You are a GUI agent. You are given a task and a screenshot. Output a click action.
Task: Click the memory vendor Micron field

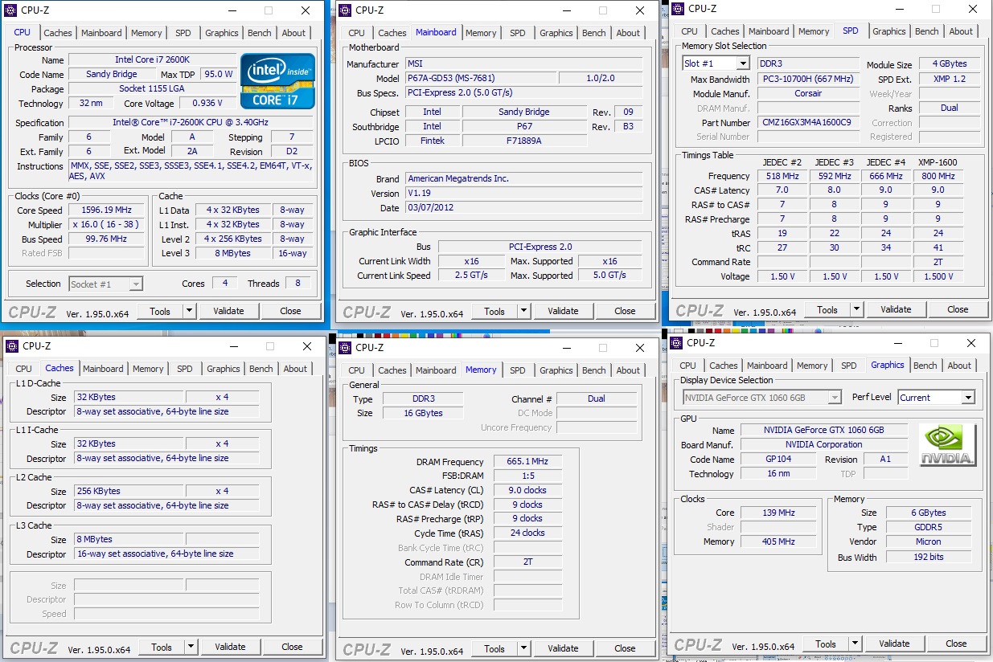pyautogui.click(x=929, y=542)
